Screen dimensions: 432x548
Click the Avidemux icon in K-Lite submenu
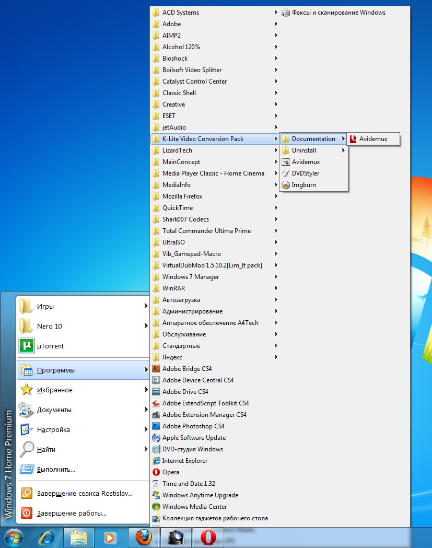(x=286, y=162)
